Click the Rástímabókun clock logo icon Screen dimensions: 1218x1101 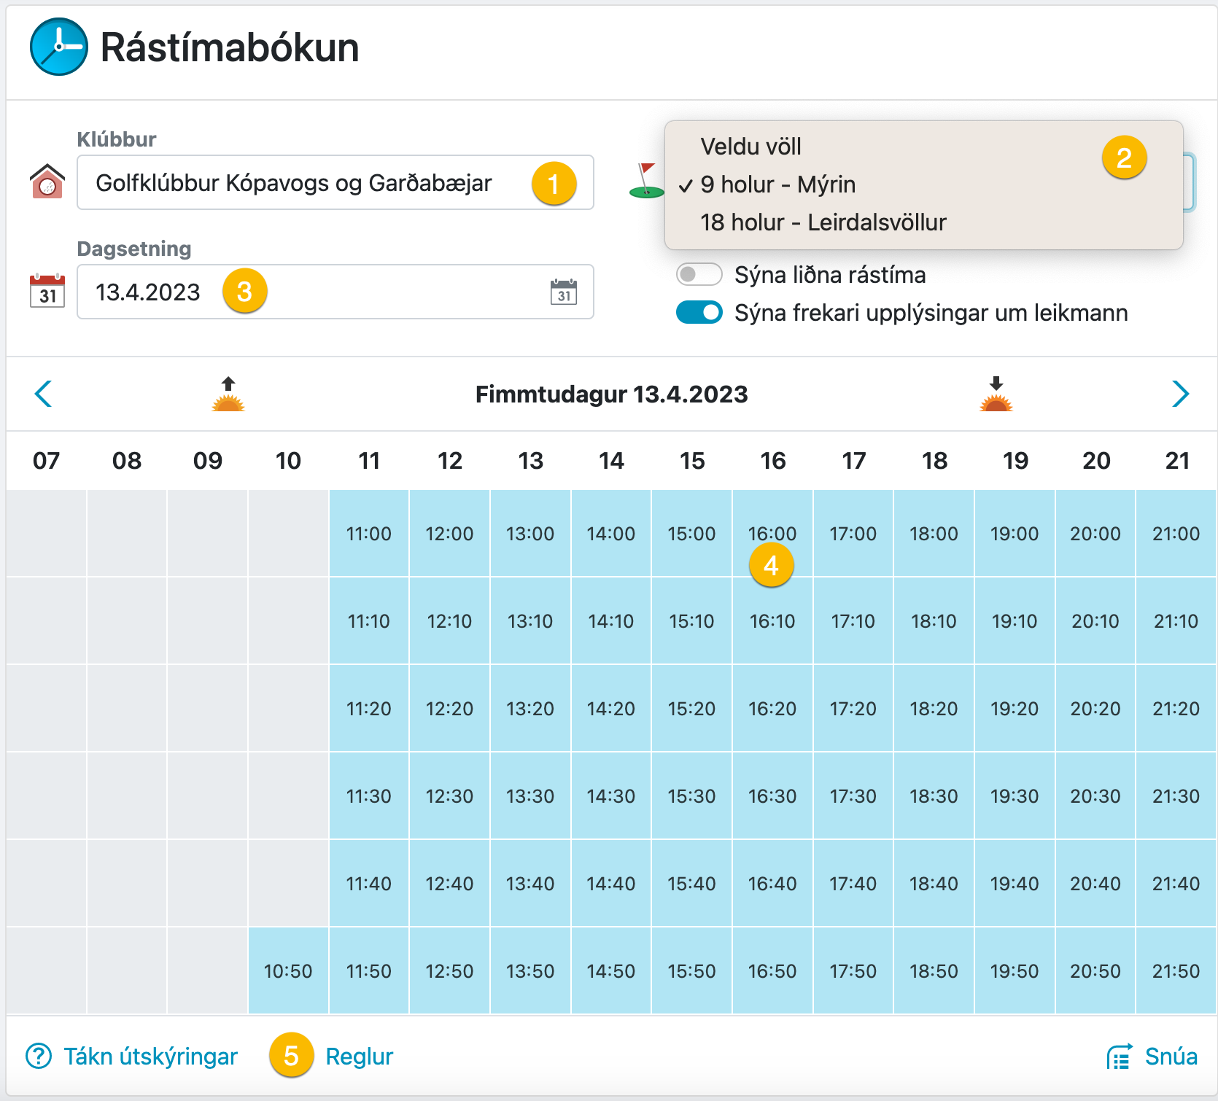[59, 47]
